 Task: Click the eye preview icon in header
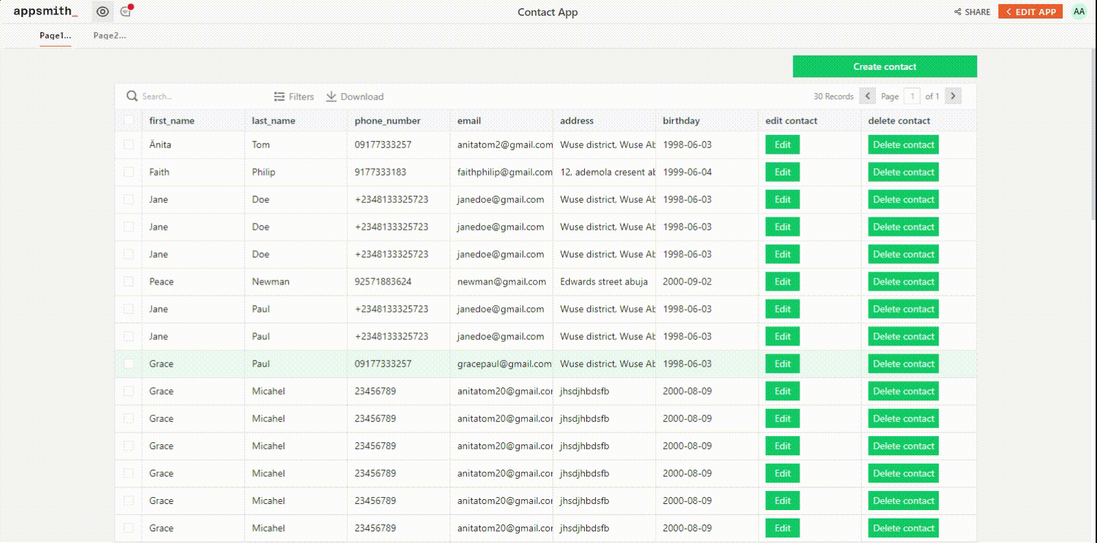103,12
